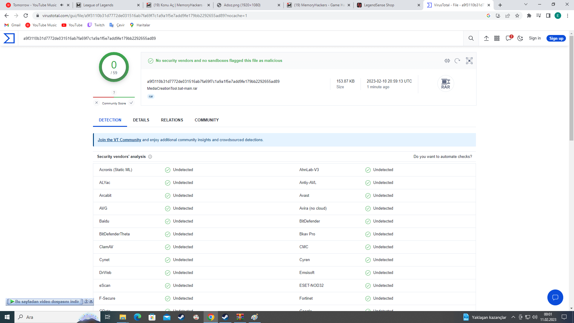This screenshot has height=323, width=574.
Task: Click the find similar files icon
Action: point(447,61)
